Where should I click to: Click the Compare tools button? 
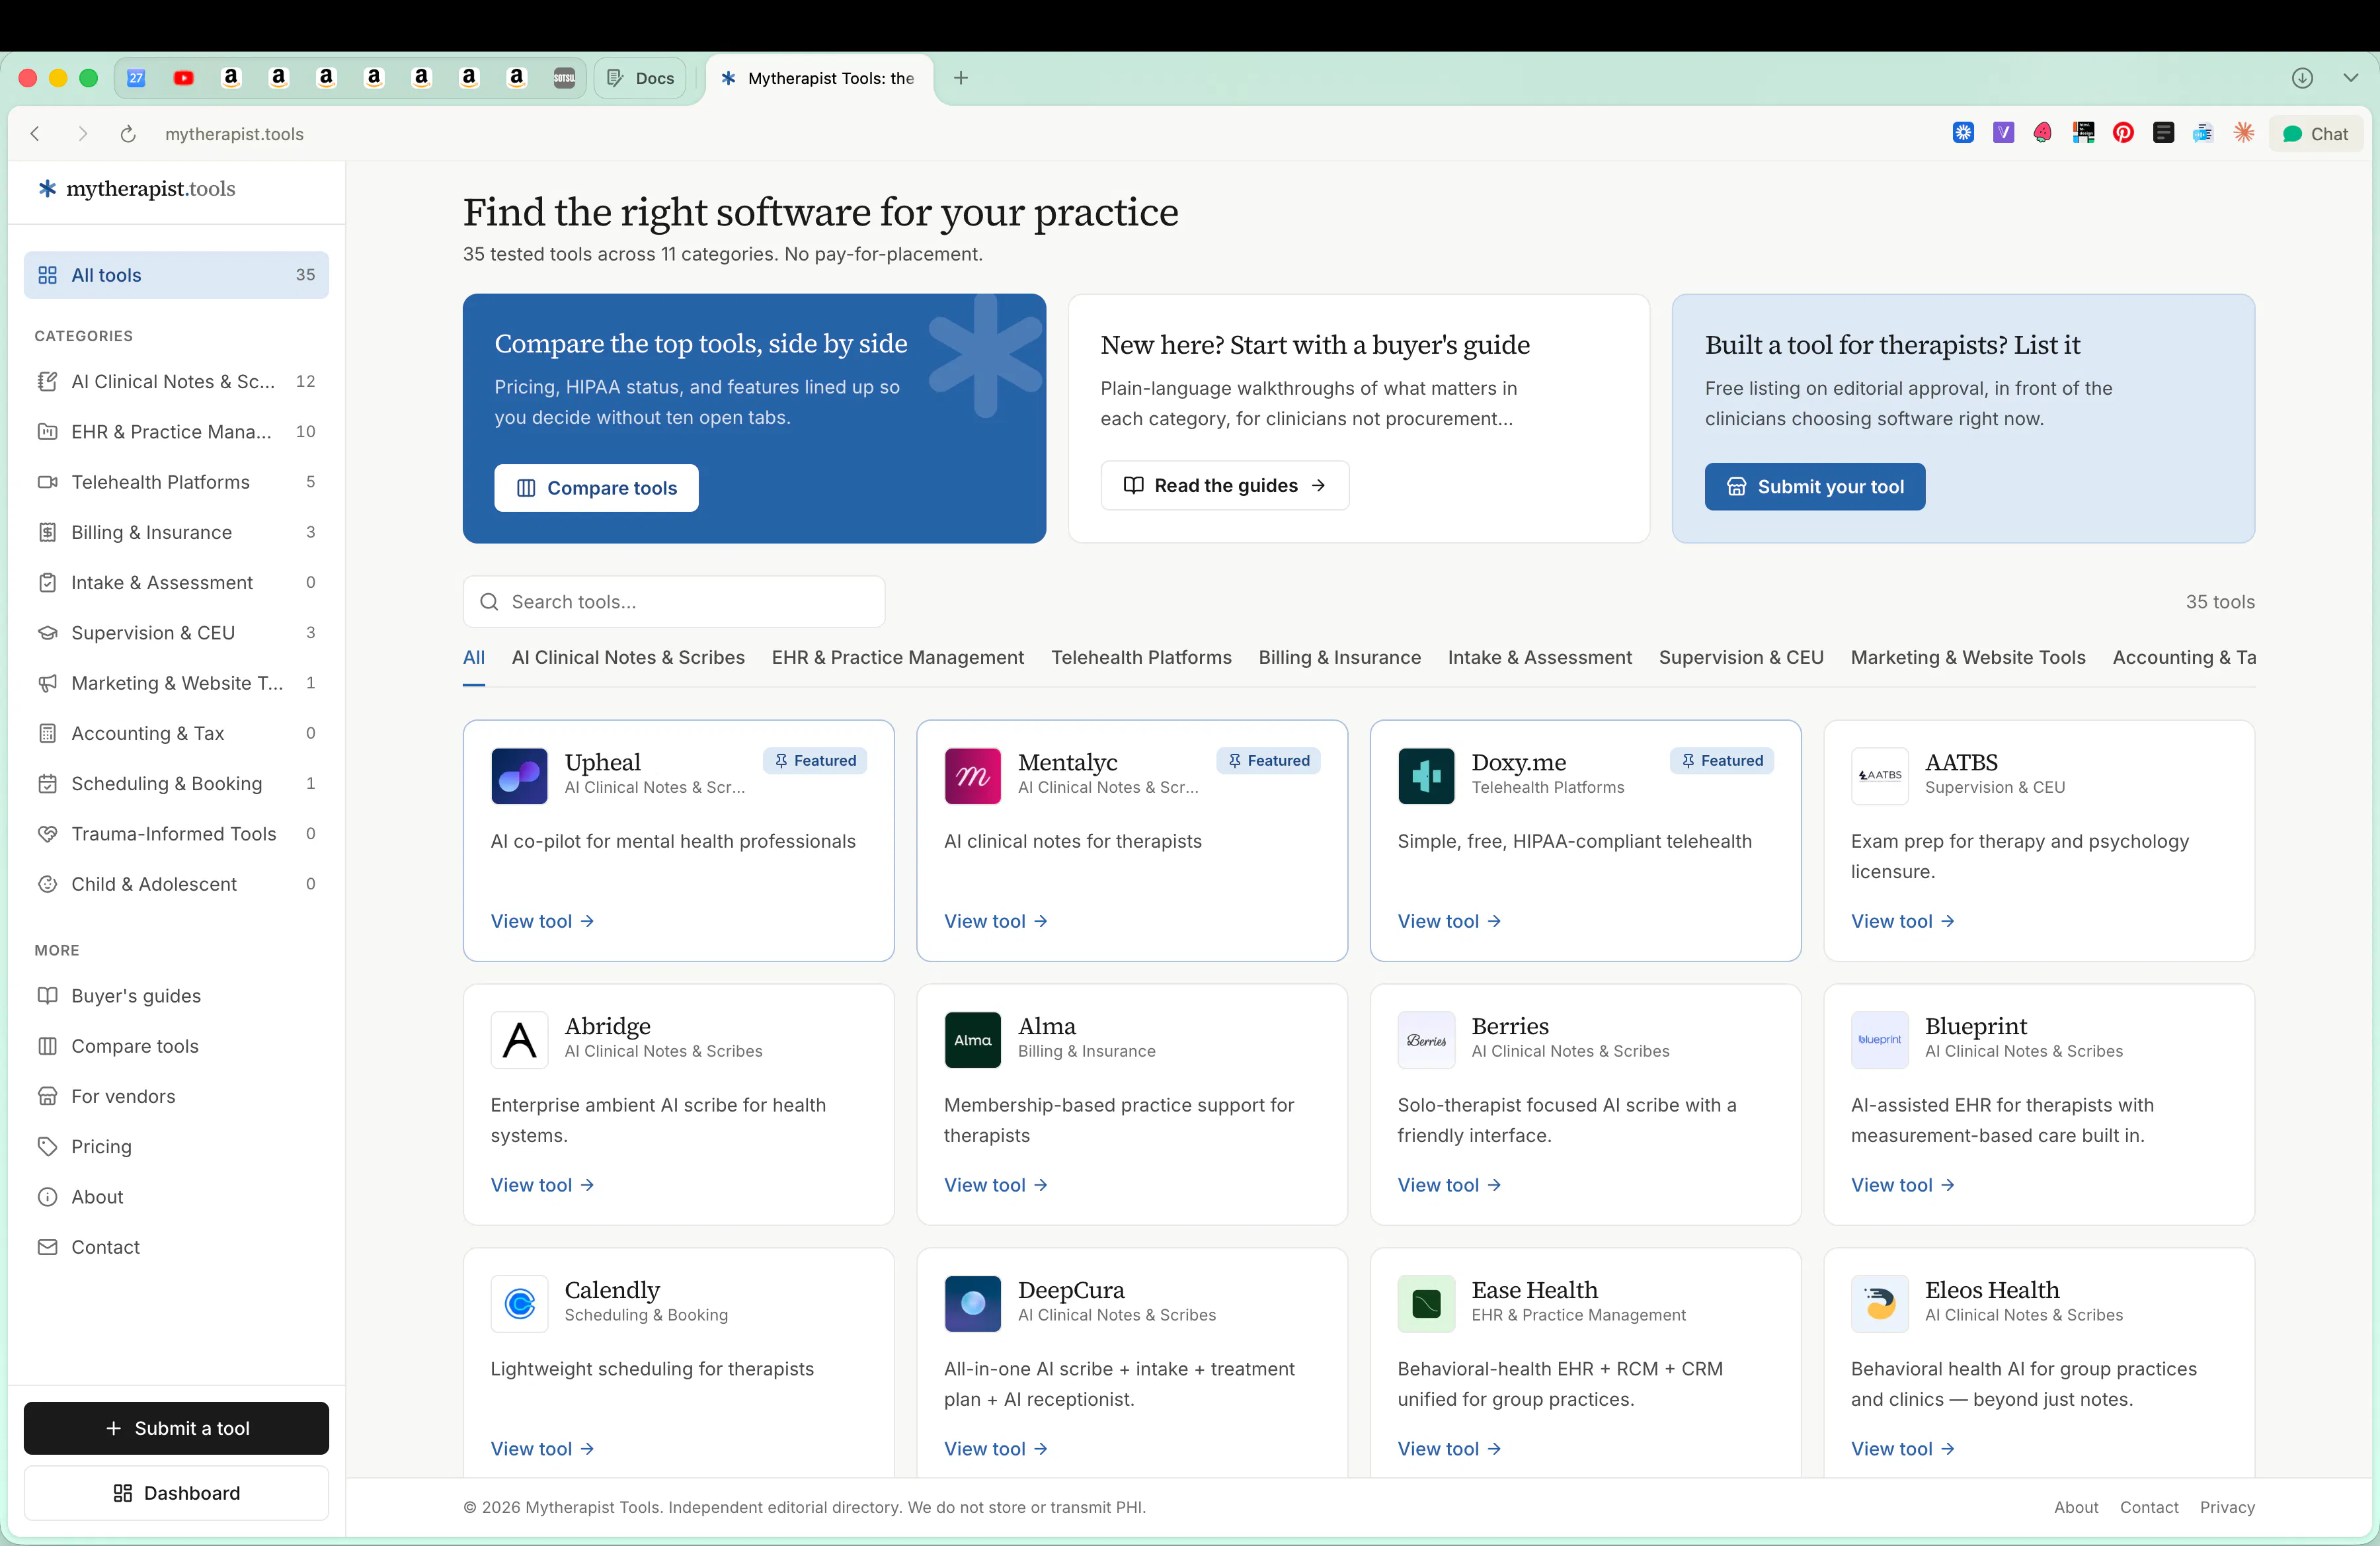click(596, 488)
